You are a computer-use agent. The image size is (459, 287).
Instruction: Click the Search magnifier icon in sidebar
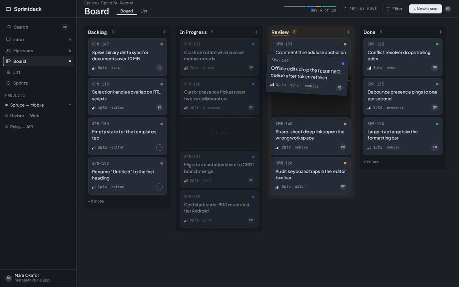tap(9, 27)
